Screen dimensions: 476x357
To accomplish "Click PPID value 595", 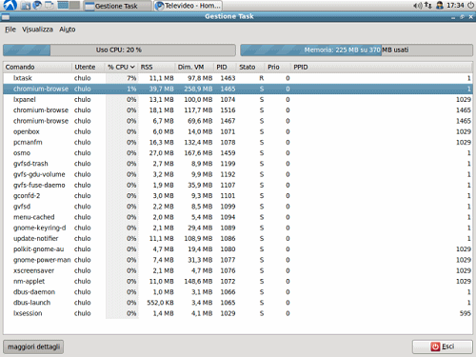I will coord(466,313).
